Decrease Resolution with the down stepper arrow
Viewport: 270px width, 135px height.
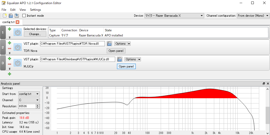tap(38, 108)
